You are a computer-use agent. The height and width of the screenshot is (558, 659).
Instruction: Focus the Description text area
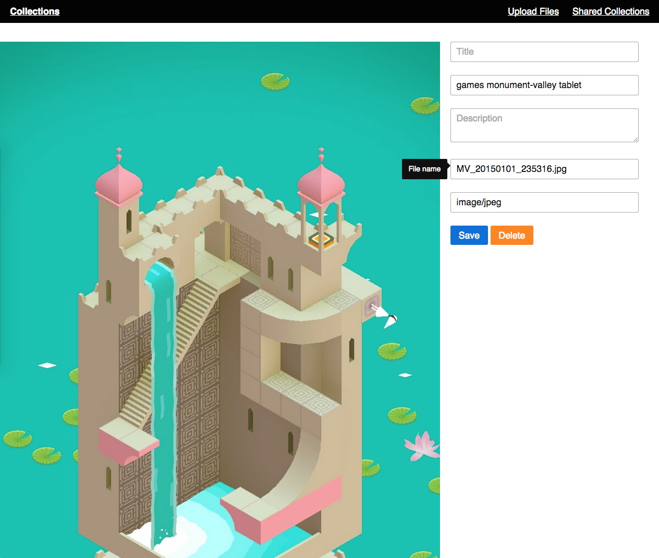click(544, 125)
